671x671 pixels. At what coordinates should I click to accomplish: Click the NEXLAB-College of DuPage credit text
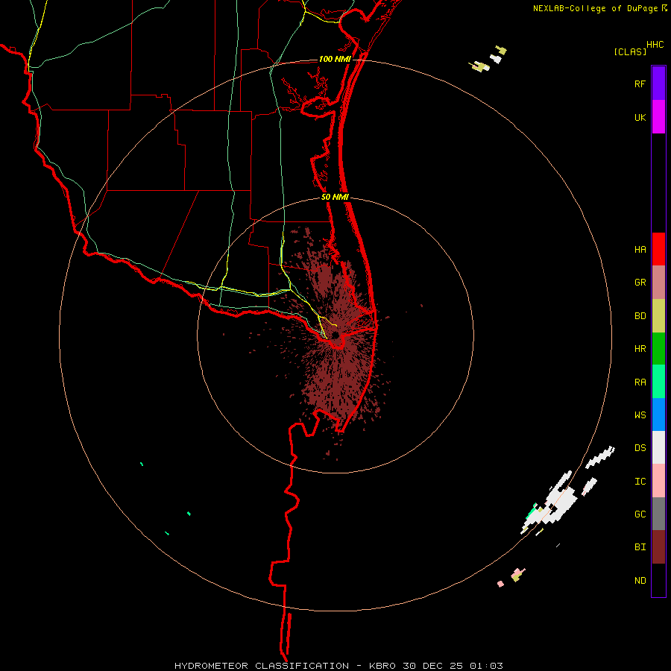596,8
